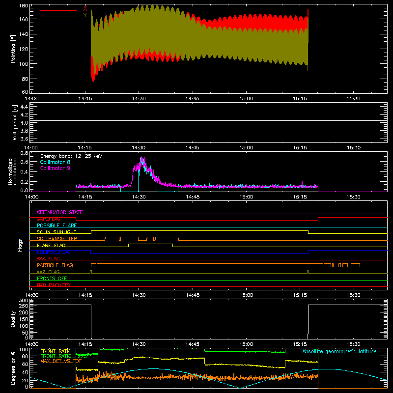Click the green FRONT_RATIO_1225 legend label
This screenshot has width=393, height=393.
coord(63,356)
